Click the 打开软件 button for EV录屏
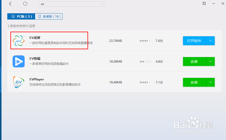The image size is (226, 140). [195, 41]
